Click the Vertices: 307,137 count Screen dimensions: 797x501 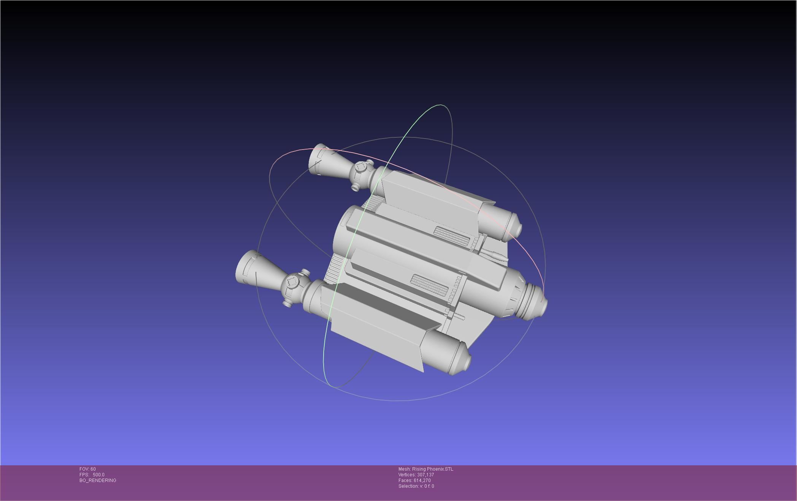(416, 475)
